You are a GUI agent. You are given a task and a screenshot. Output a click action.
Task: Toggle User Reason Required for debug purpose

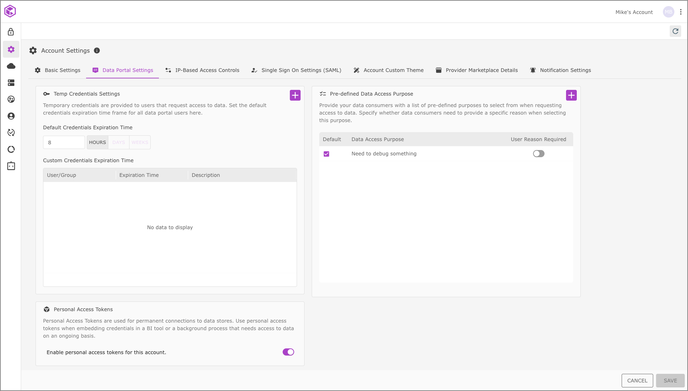[x=538, y=154]
